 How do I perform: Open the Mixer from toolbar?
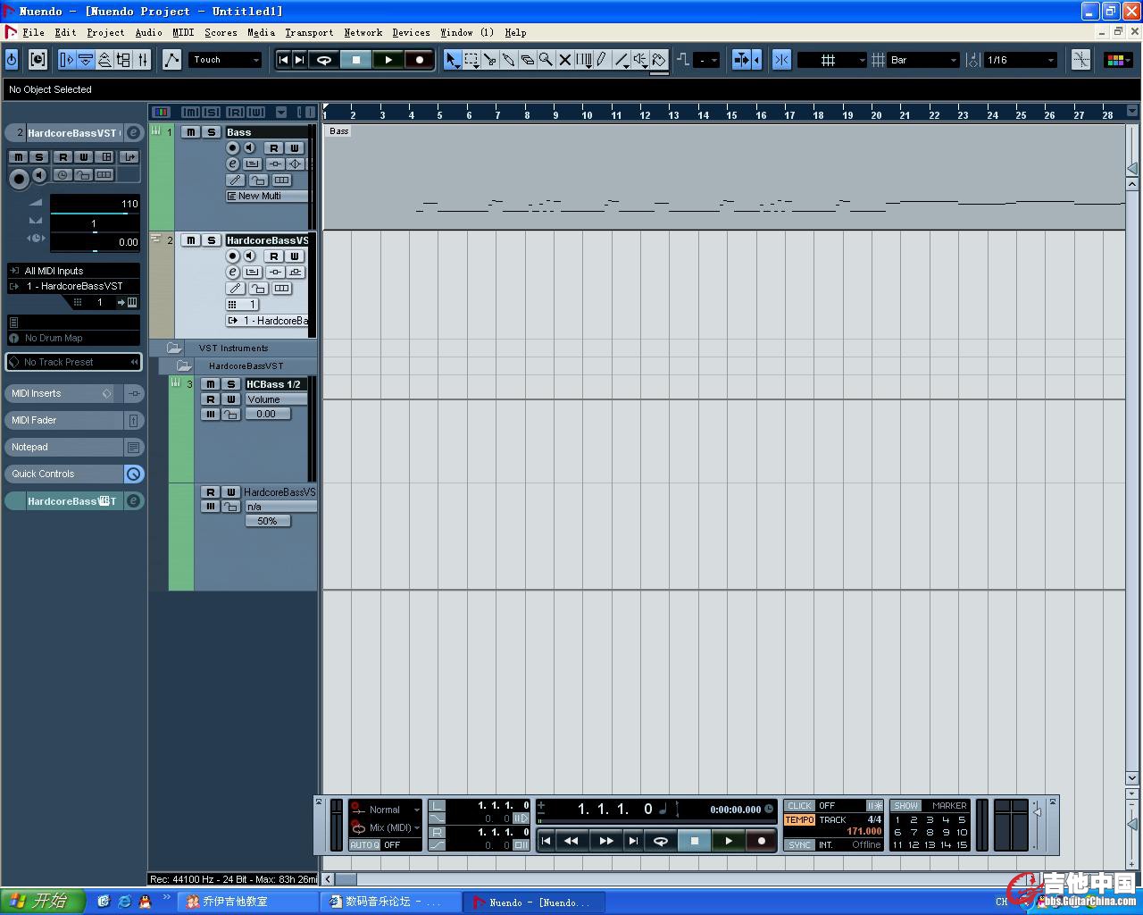coord(143,60)
